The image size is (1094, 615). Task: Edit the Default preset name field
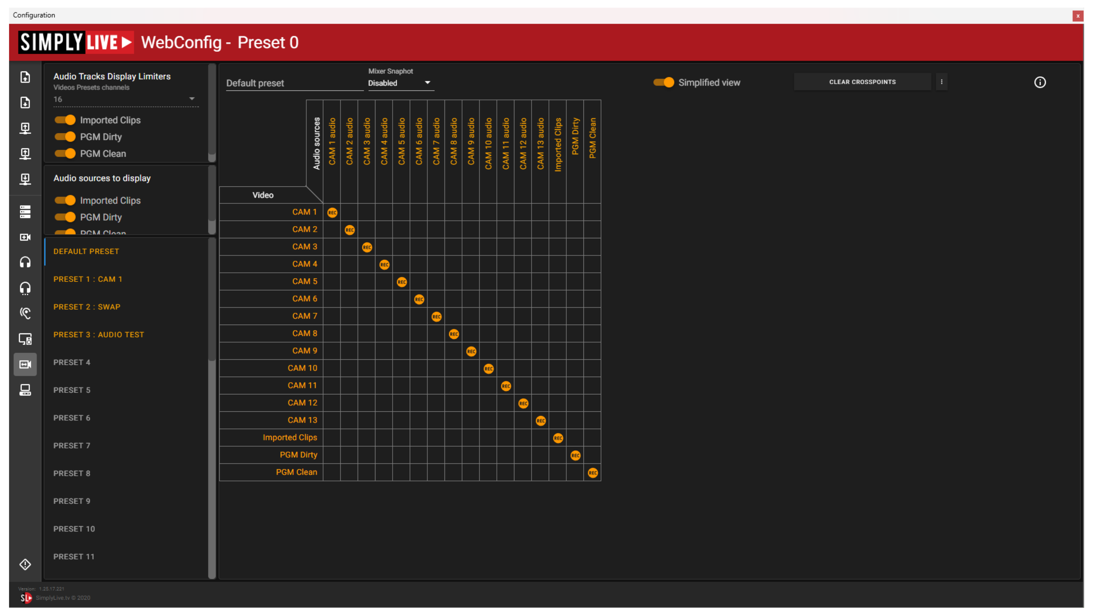tap(294, 83)
